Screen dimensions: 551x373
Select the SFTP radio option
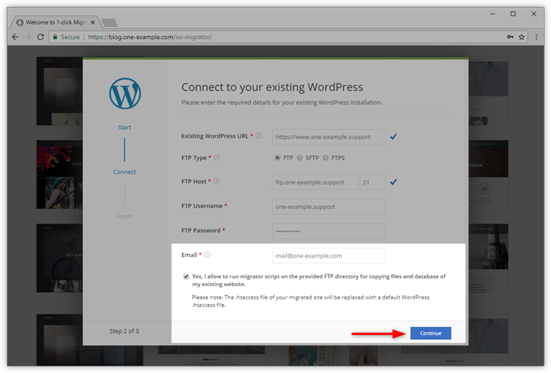[299, 158]
